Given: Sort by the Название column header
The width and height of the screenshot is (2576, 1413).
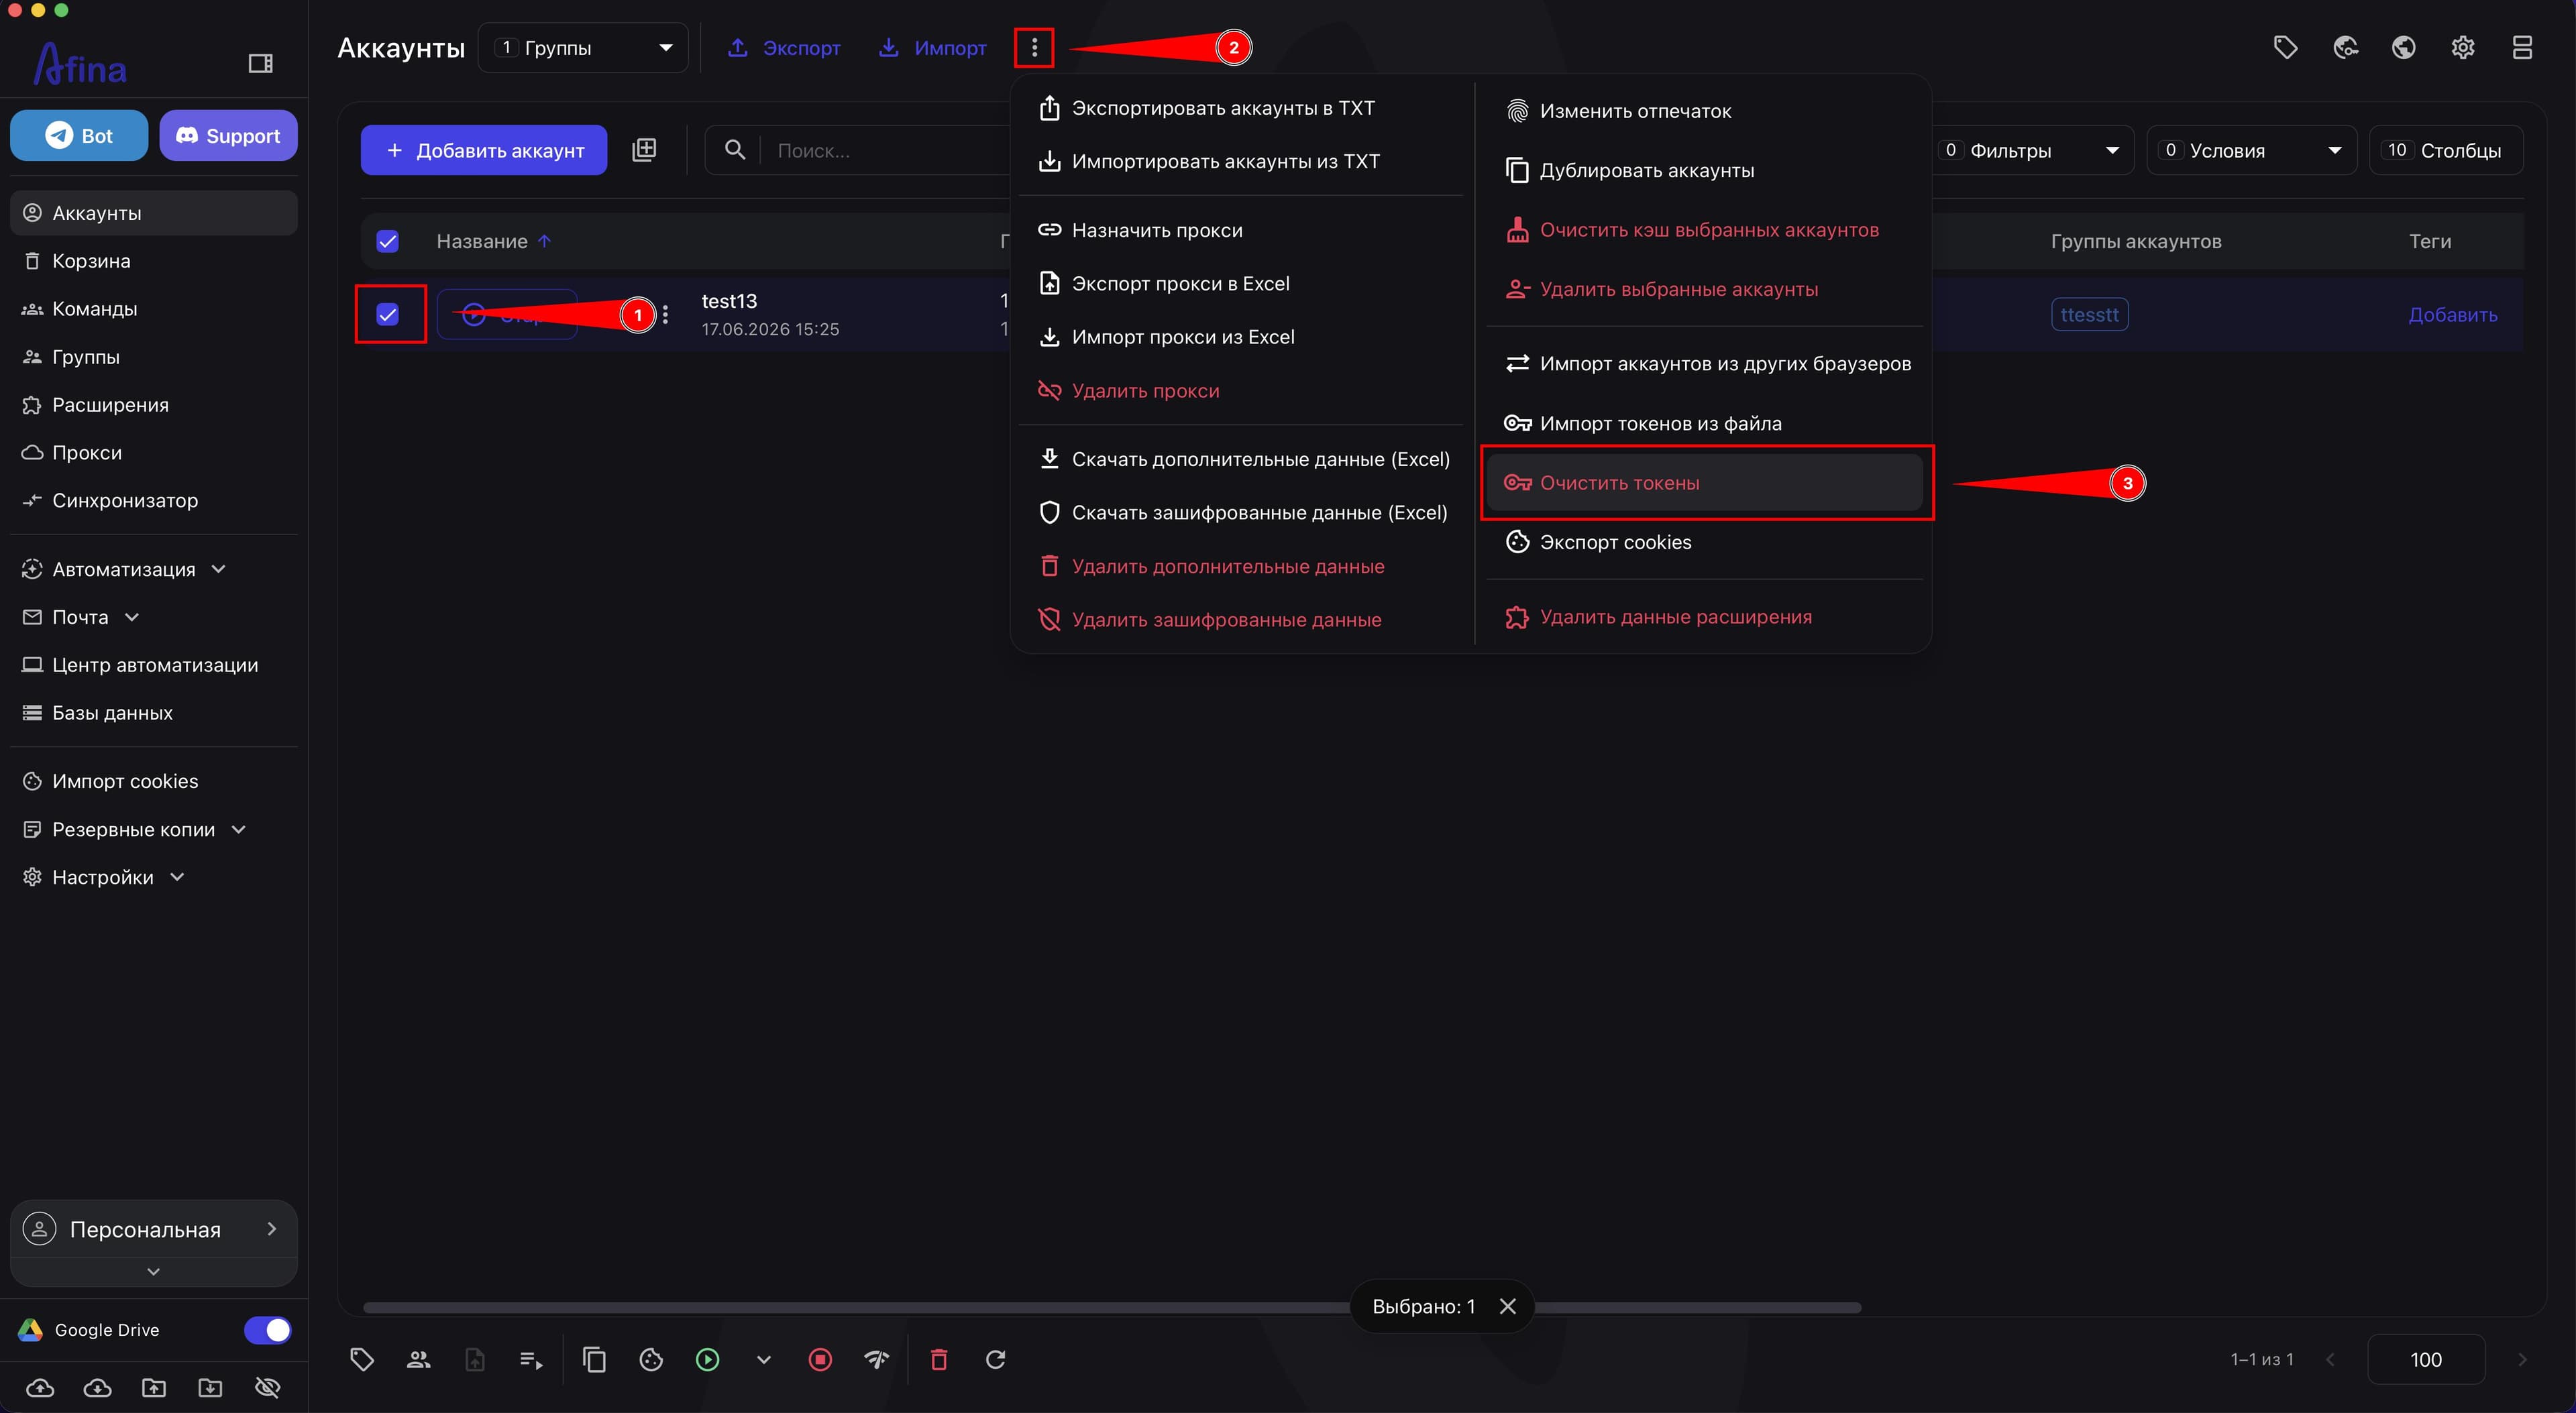Looking at the screenshot, I should coord(482,241).
